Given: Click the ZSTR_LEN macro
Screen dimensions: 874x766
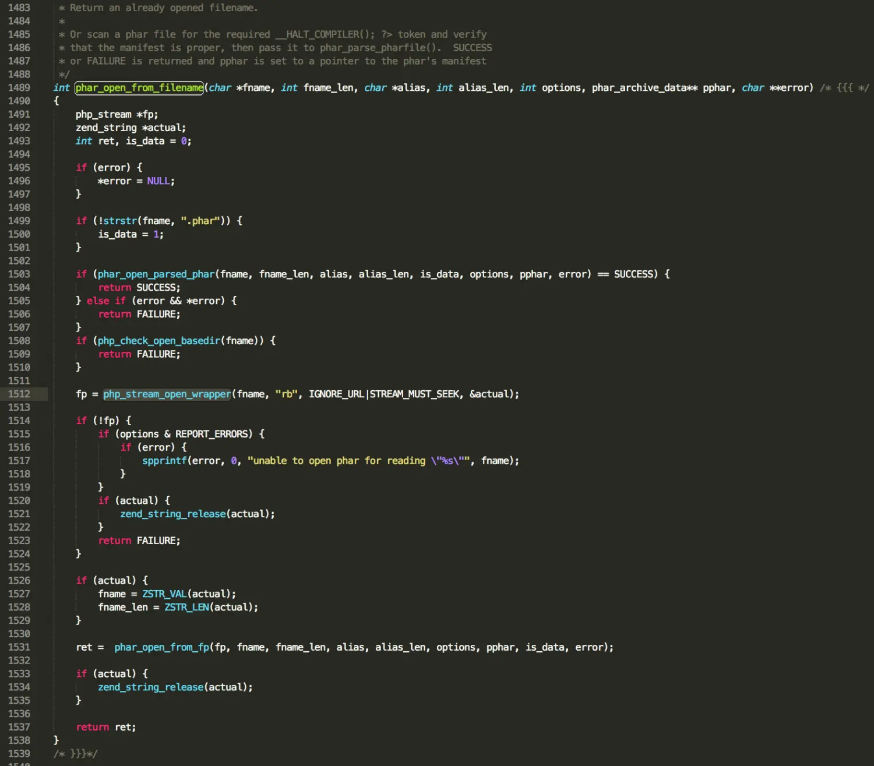Looking at the screenshot, I should point(186,608).
